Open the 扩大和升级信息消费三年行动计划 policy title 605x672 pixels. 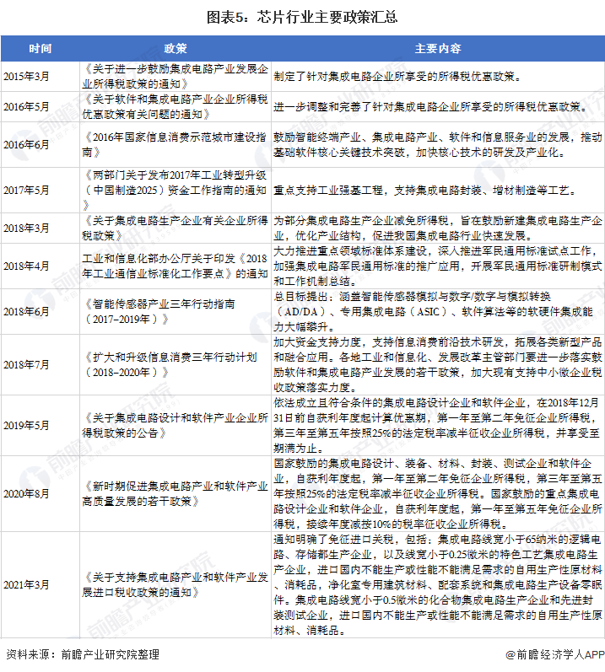pos(176,363)
